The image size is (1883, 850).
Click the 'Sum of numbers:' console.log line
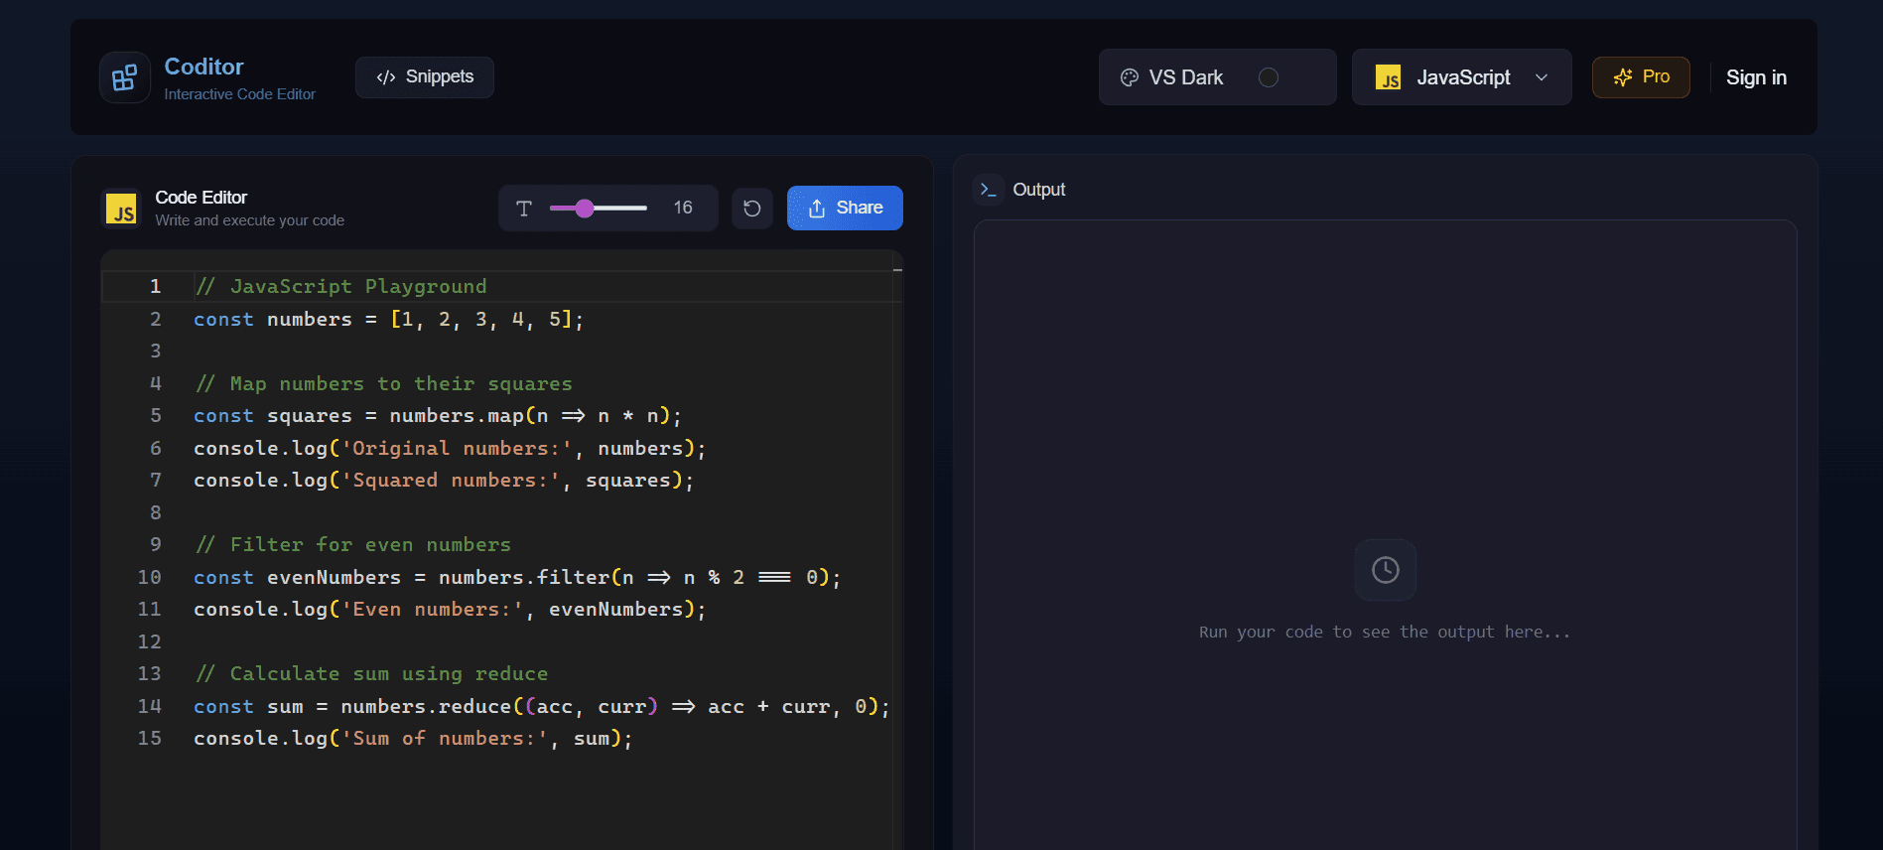(413, 739)
